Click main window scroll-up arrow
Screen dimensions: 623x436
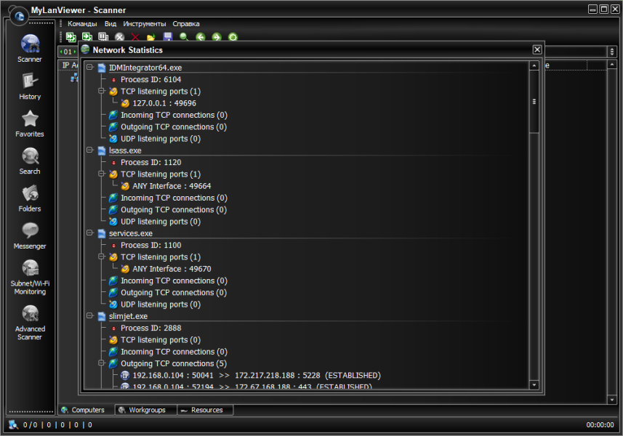pyautogui.click(x=612, y=65)
